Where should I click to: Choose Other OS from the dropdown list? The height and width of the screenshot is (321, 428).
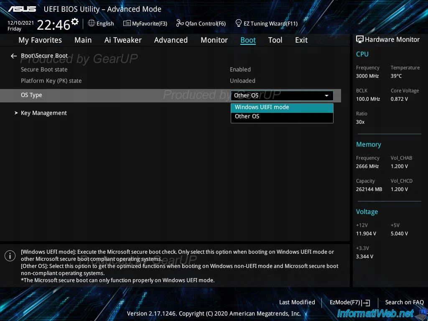pos(282,117)
